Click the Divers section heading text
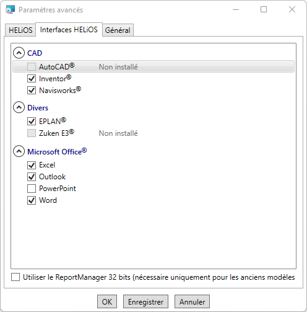Image resolution: width=307 pixels, height=312 pixels. [38, 108]
